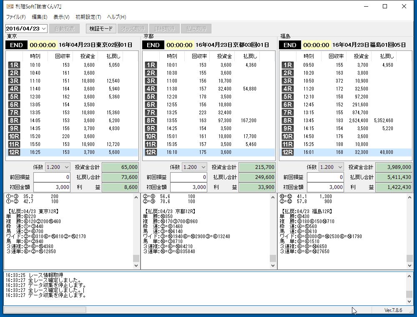Select the 5R badge in 東京 panel
The height and width of the screenshot is (317, 417).
[14, 97]
